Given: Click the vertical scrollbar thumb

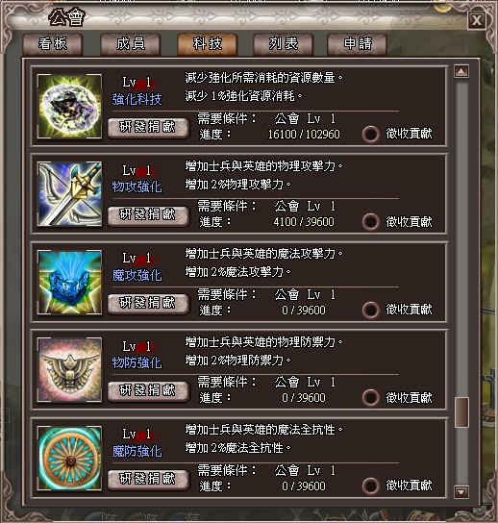Looking at the screenshot, I should pyautogui.click(x=461, y=411).
